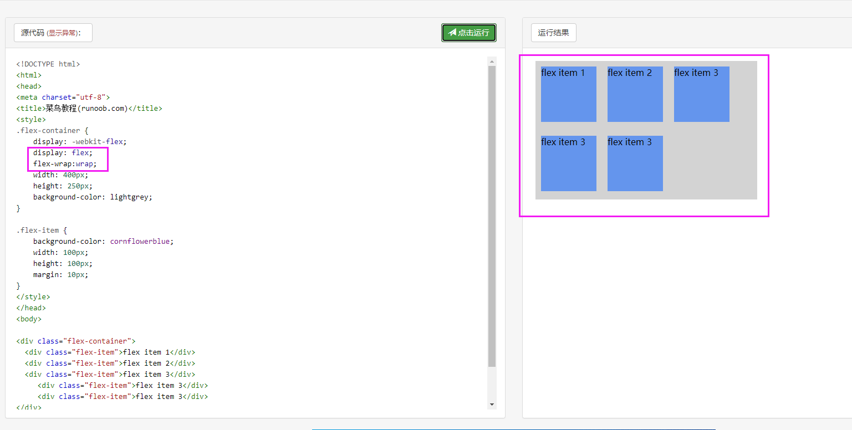Click the 'display: -webkit-flex;' line

(80, 141)
